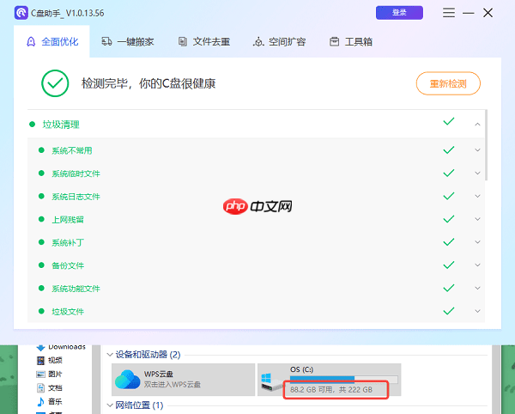Viewport: 515px width, 414px height.
Task: Click the 系统补丁 item label
Action: [68, 242]
